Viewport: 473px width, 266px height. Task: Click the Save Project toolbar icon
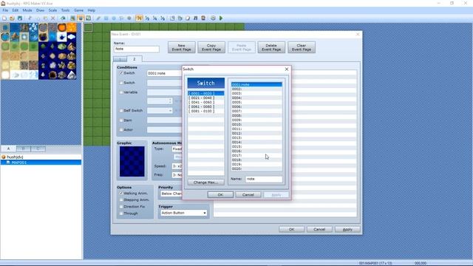(x=20, y=18)
